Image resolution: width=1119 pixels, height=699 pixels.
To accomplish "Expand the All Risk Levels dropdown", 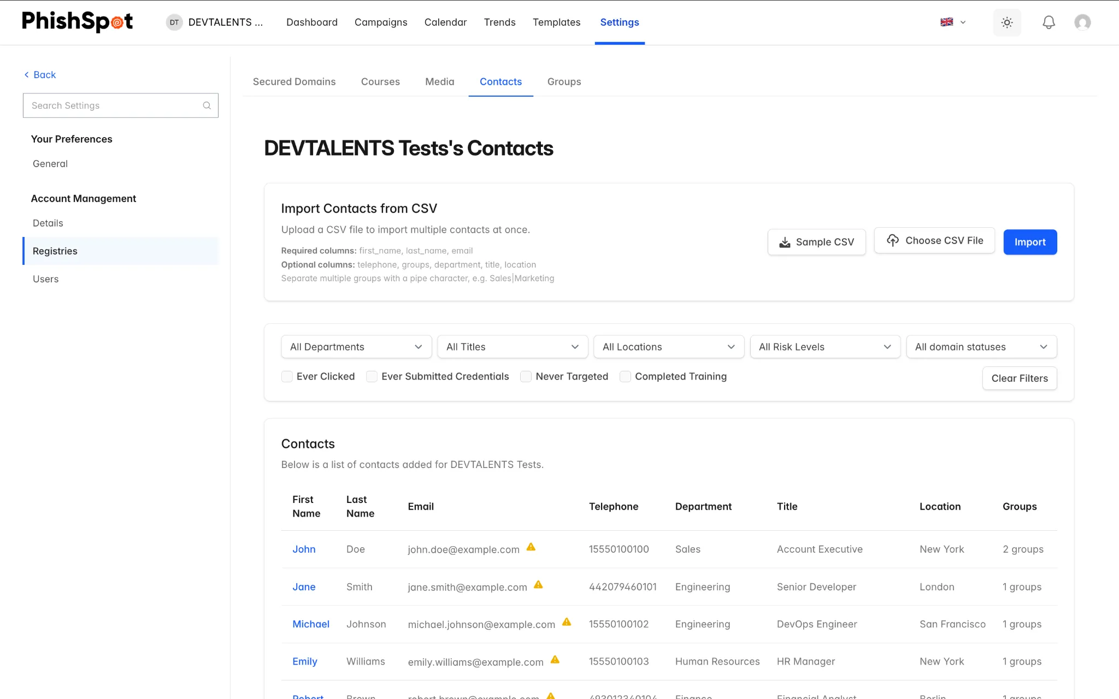I will point(825,347).
